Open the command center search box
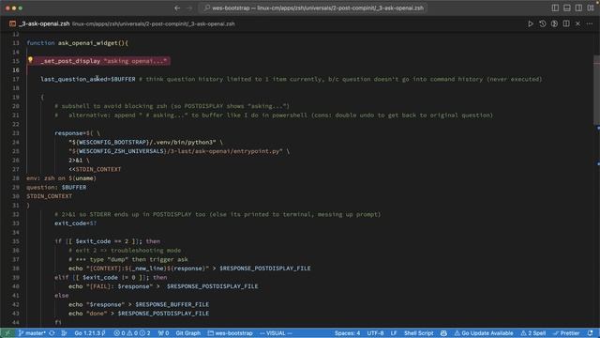600x338 pixels. pos(313,8)
